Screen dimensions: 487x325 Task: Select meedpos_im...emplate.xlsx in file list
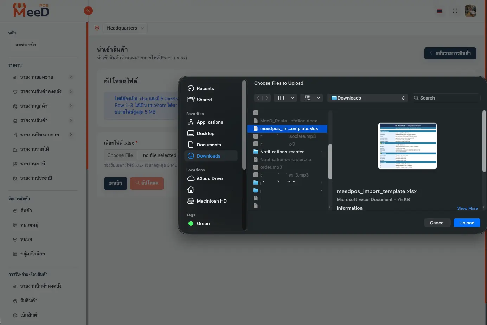287,129
